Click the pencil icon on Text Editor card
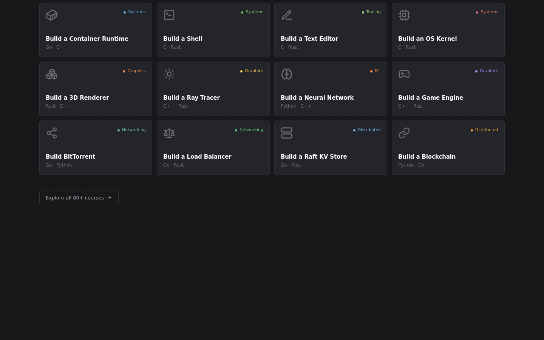Image resolution: width=544 pixels, height=340 pixels. 287,15
